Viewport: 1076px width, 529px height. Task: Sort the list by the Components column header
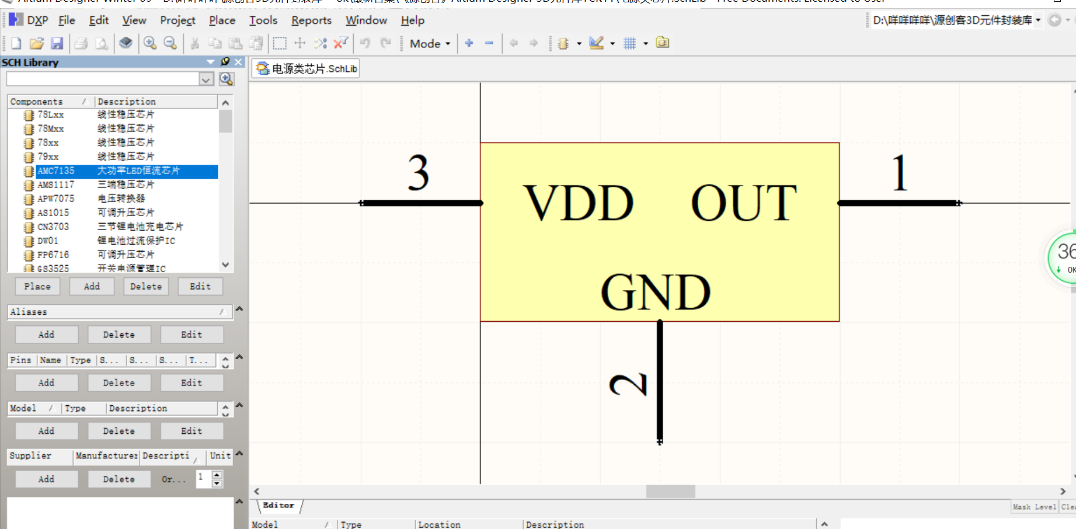[50, 102]
